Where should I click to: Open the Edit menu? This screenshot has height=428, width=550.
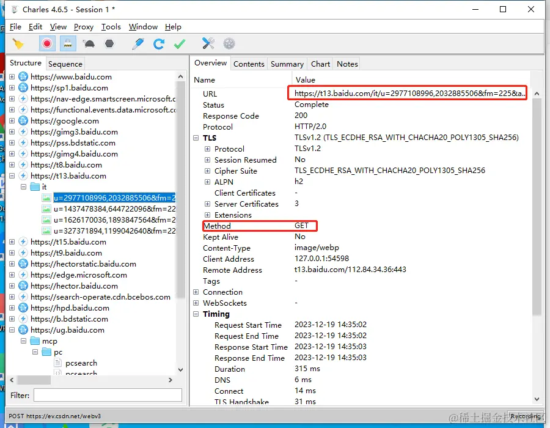tap(35, 27)
